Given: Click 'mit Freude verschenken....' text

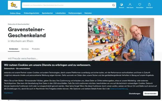Looking at the screenshot, I should tap(23, 58).
